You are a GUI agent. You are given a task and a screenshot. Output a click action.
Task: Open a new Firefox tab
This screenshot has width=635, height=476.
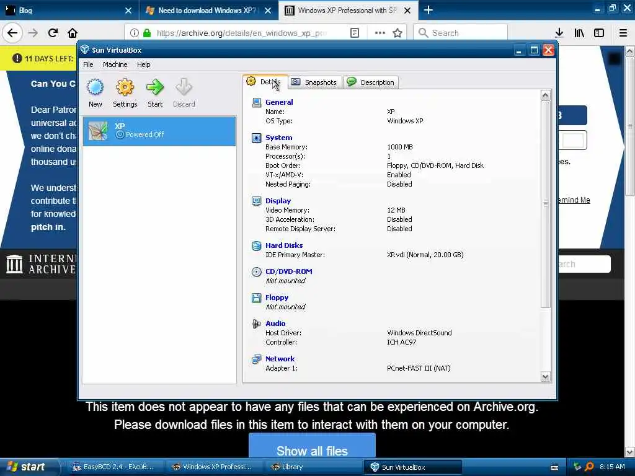click(428, 10)
